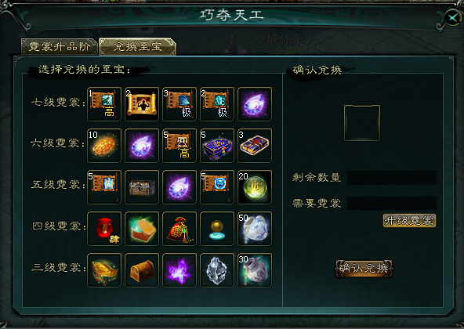This screenshot has width=464, height=329.
Task: Choose the blue-white porcelain vase with 50
Action: 255,229
